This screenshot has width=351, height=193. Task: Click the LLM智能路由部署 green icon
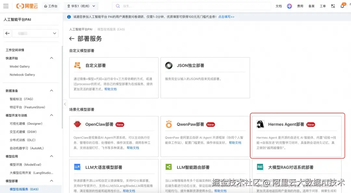pos(169,167)
